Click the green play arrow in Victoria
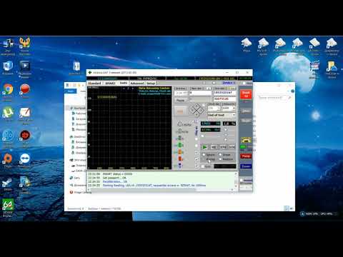This screenshot has width=343, height=257. point(204,147)
